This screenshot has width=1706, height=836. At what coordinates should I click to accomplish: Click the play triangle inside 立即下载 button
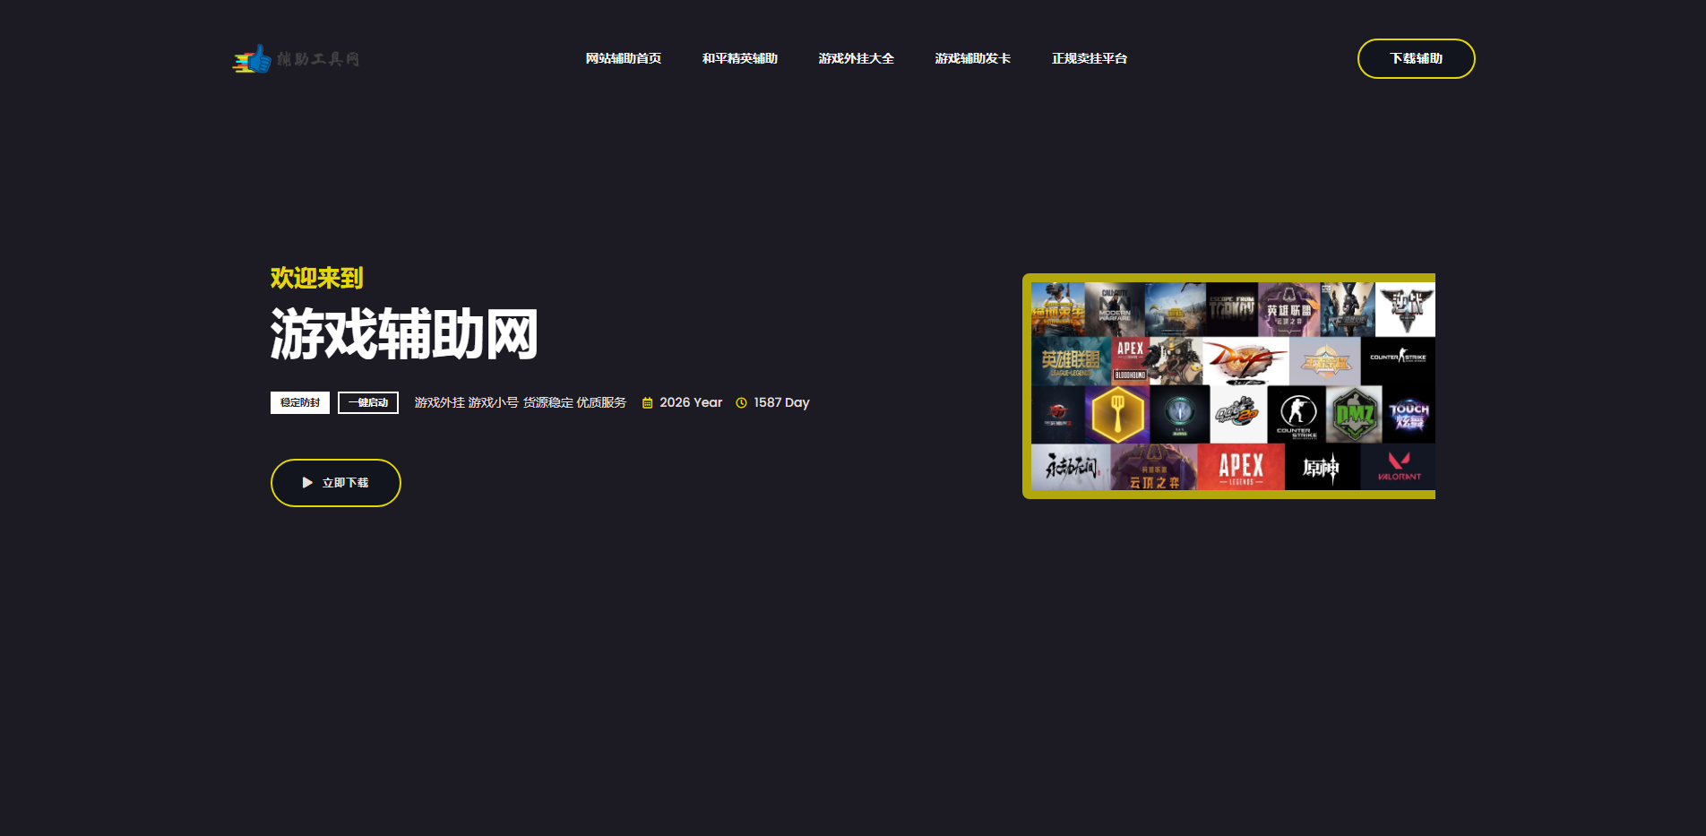(306, 482)
